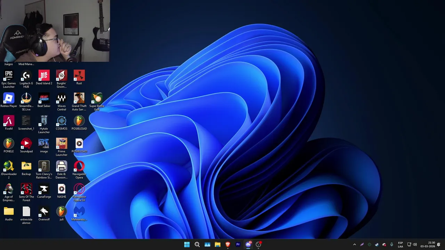Click the Overwolf shortcut
445x250 pixels.
pos(44,214)
